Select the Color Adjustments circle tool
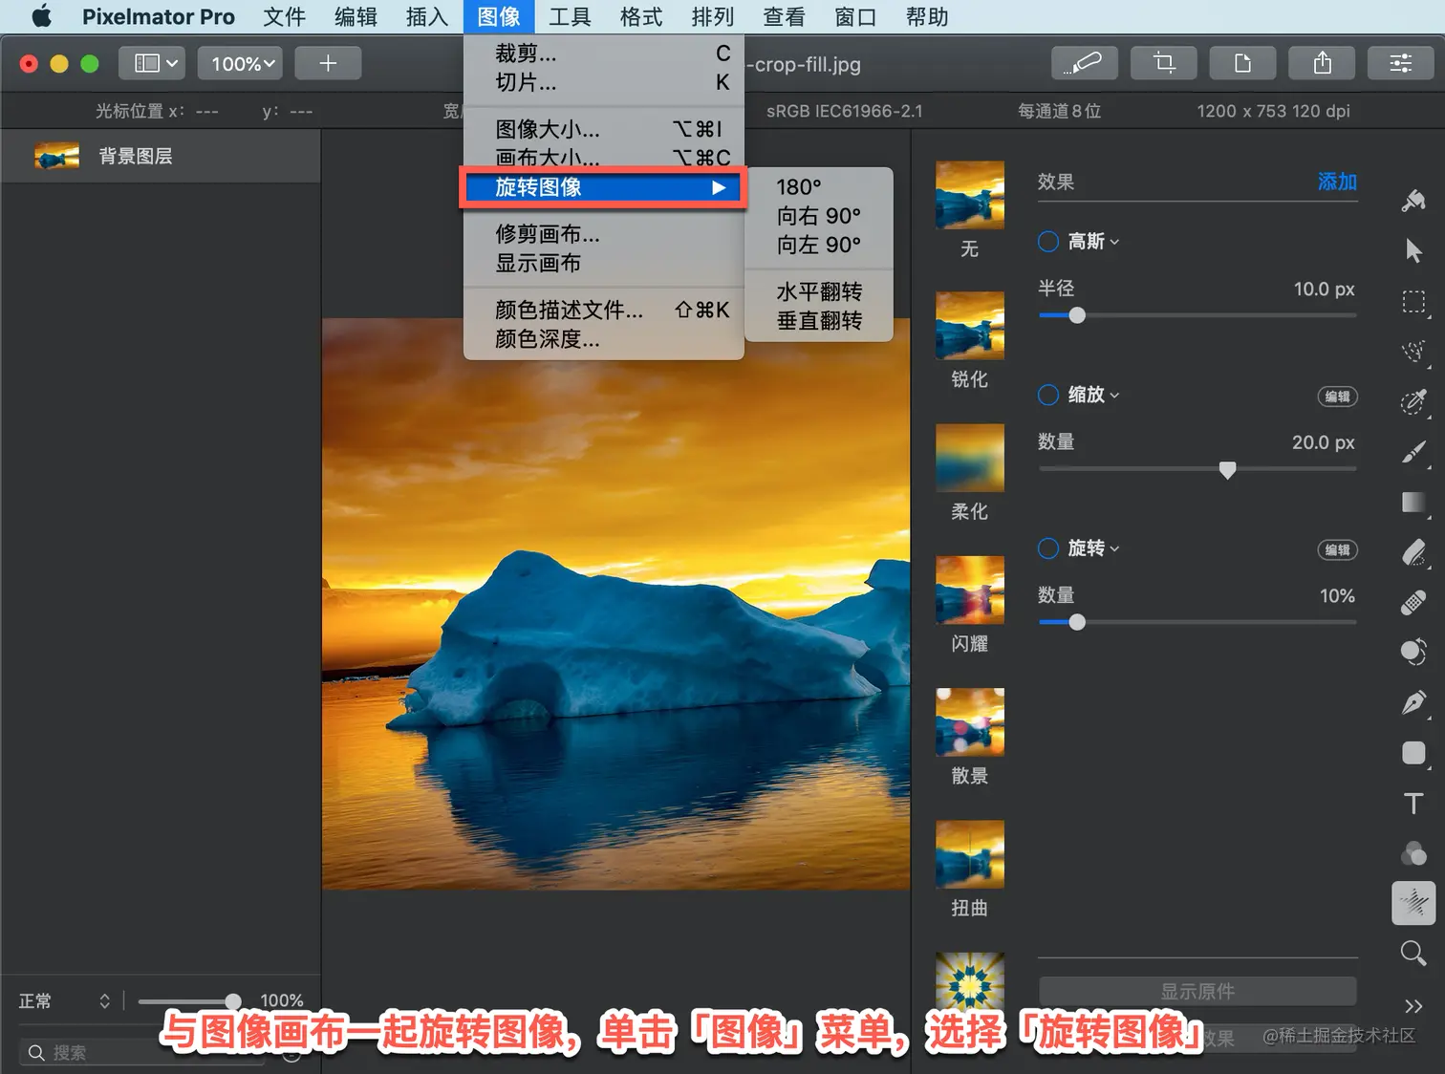 pos(1413,653)
